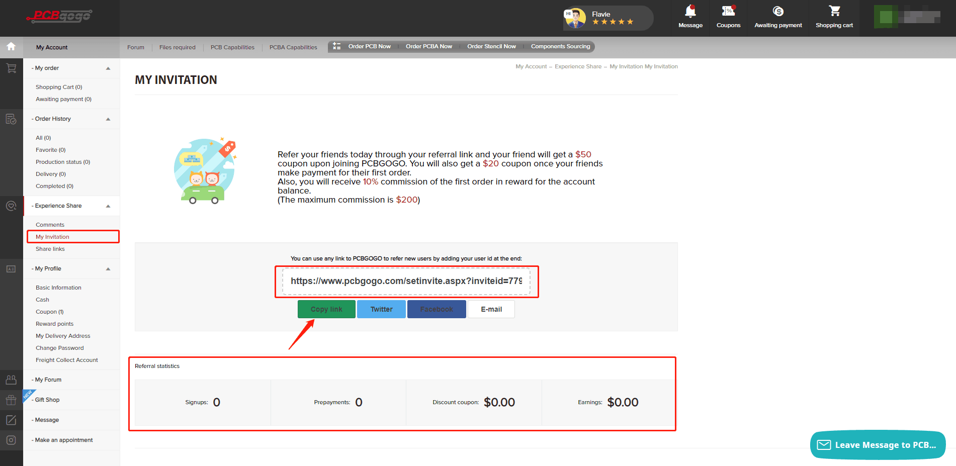The image size is (956, 466).
Task: Open Comments under Experience Share
Action: coord(50,225)
